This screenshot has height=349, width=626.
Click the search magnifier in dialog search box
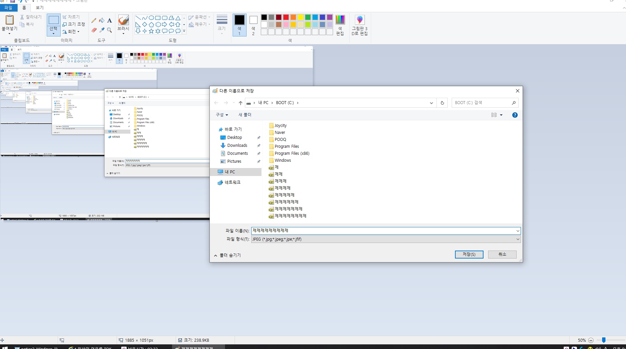click(514, 103)
